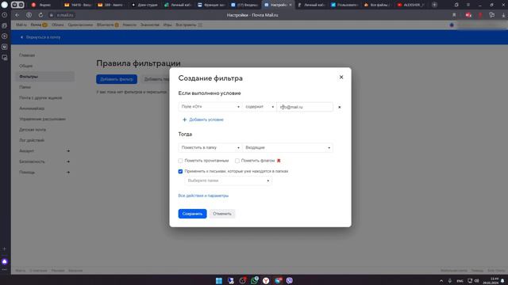508x285 pixels.
Task: Open 'Лог действий' section
Action: 32,141
